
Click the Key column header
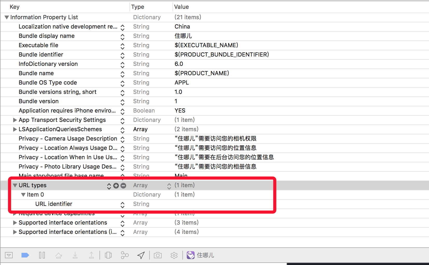[15, 7]
